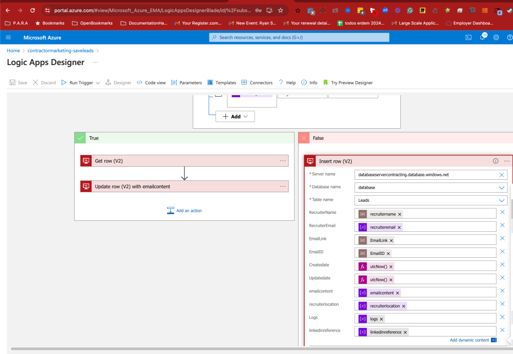Open Azure notifications bell
Image resolution: width=513 pixels, height=354 pixels.
click(x=482, y=37)
